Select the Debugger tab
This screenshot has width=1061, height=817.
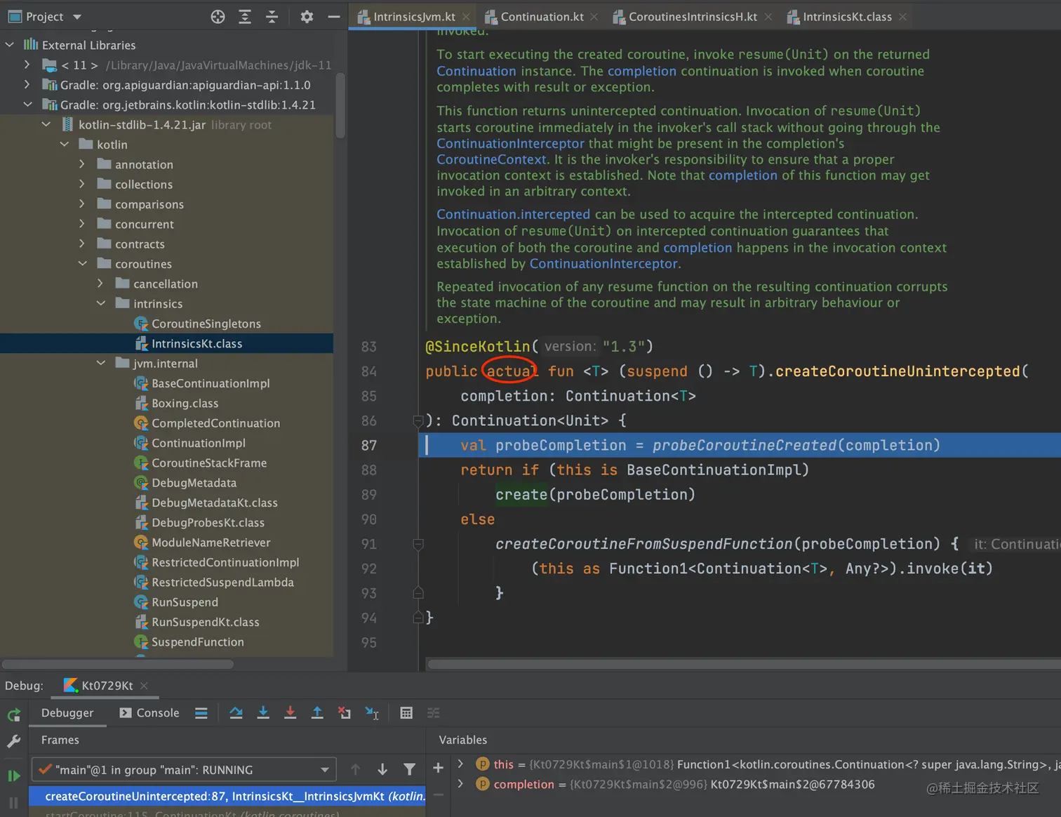click(x=67, y=713)
